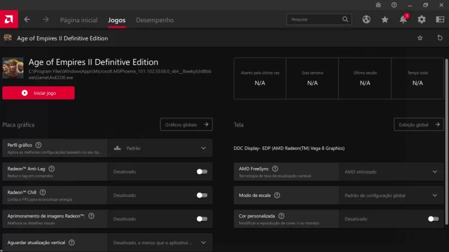Click the DDC Display- EDP text
Screen dimensions: 449x252
click(x=289, y=148)
